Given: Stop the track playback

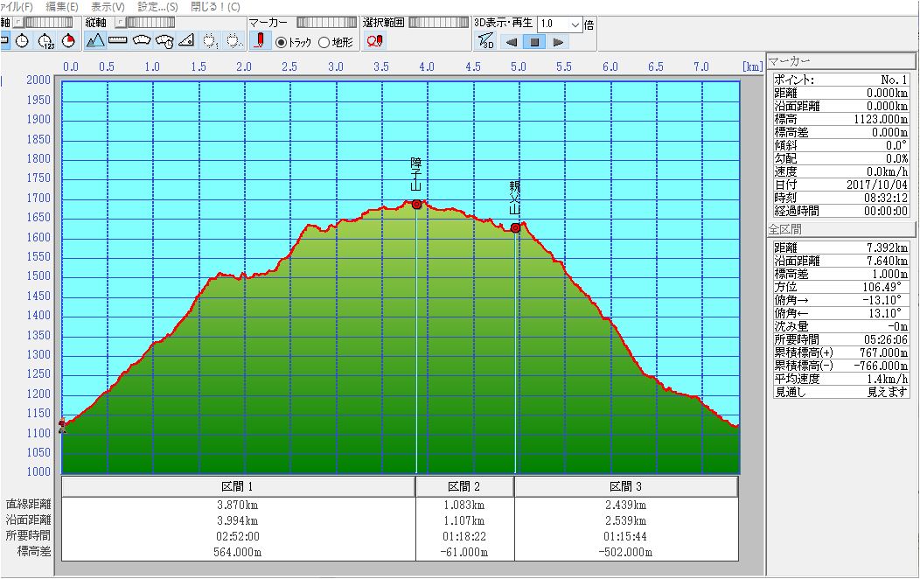Looking at the screenshot, I should pos(534,42).
